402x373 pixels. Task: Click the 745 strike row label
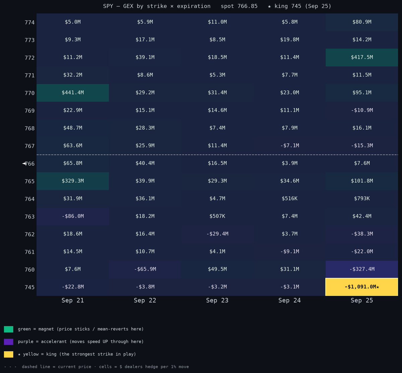[29, 287]
